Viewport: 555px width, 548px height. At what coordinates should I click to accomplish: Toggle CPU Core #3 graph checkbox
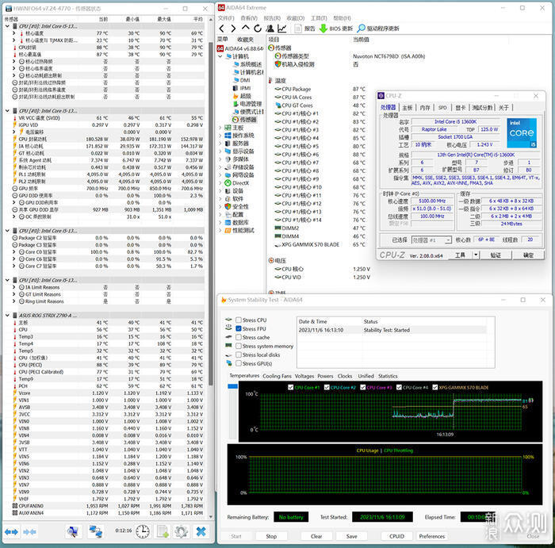363,387
